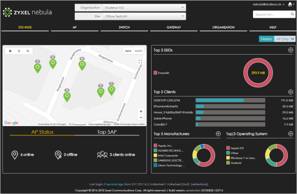Toggle map fullscreen view icon
This screenshot has width=297, height=194.
pyautogui.click(x=140, y=61)
